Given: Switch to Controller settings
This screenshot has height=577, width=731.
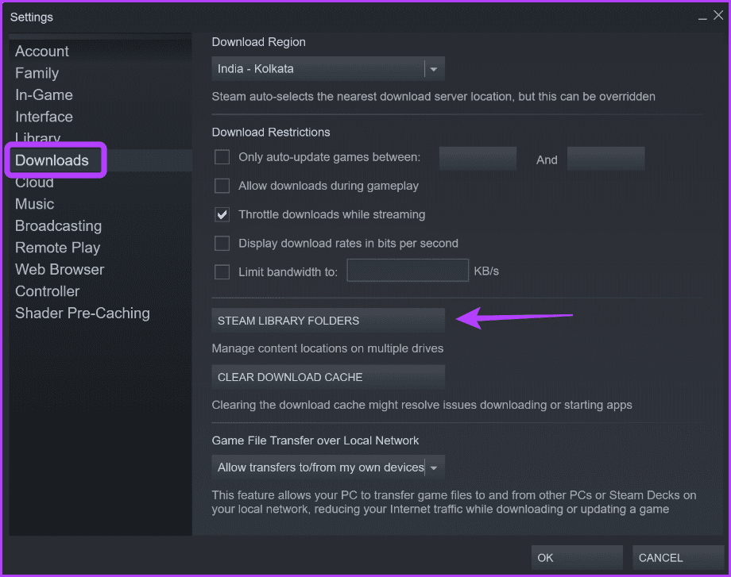Looking at the screenshot, I should coord(47,291).
